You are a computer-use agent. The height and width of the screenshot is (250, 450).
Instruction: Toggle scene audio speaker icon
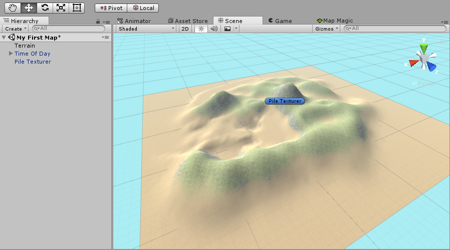(x=214, y=29)
